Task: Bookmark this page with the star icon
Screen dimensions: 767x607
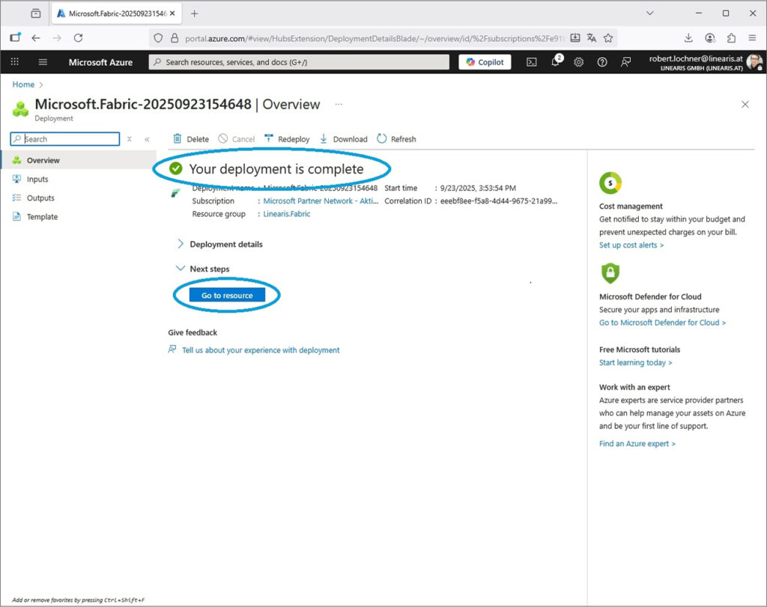Action: click(608, 37)
